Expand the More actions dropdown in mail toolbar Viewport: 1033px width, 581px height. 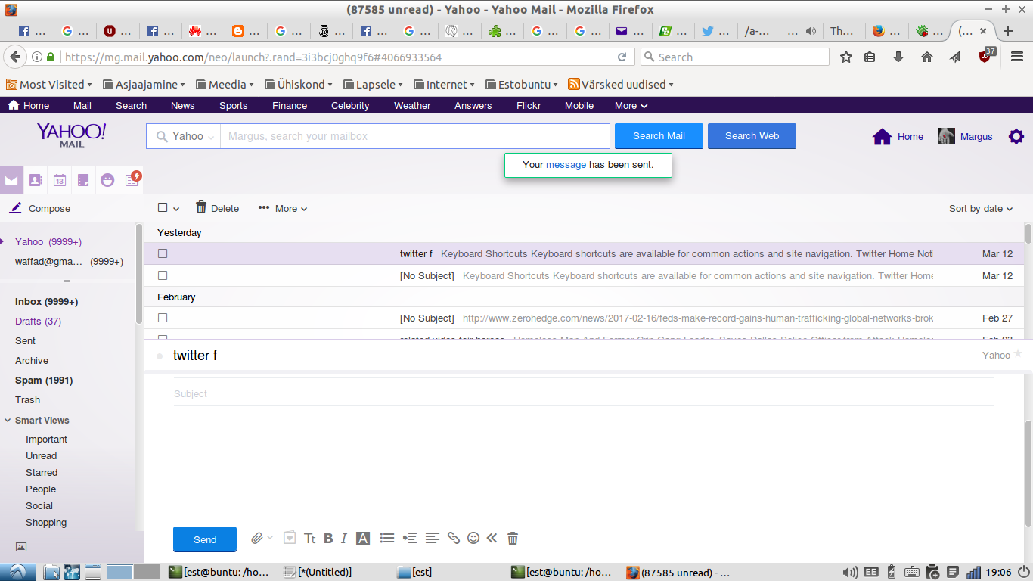pos(283,208)
